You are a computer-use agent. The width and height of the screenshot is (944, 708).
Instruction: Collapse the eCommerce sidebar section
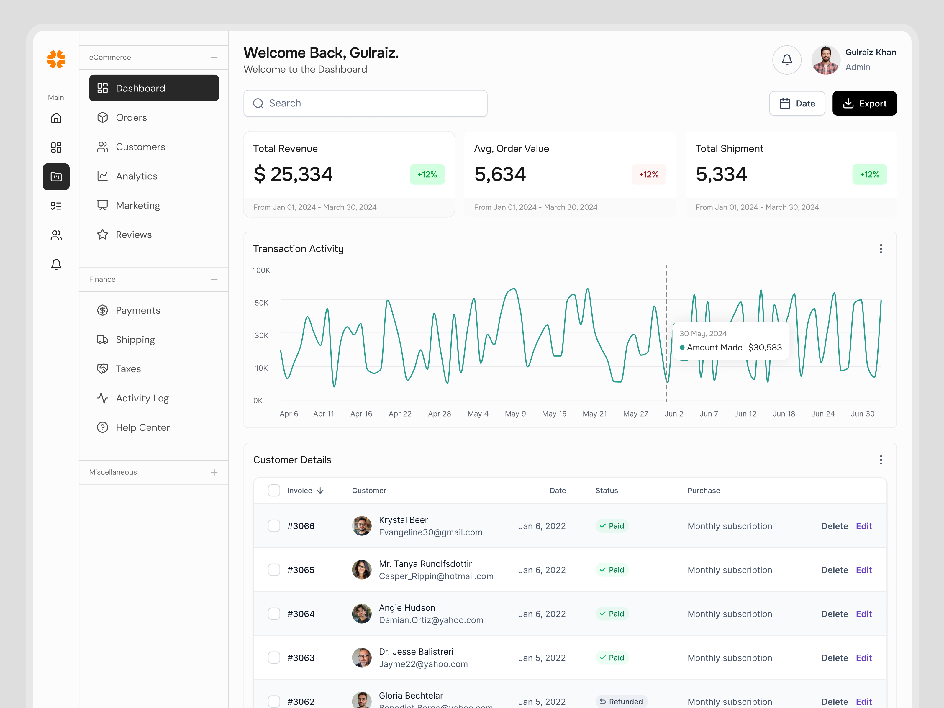214,57
